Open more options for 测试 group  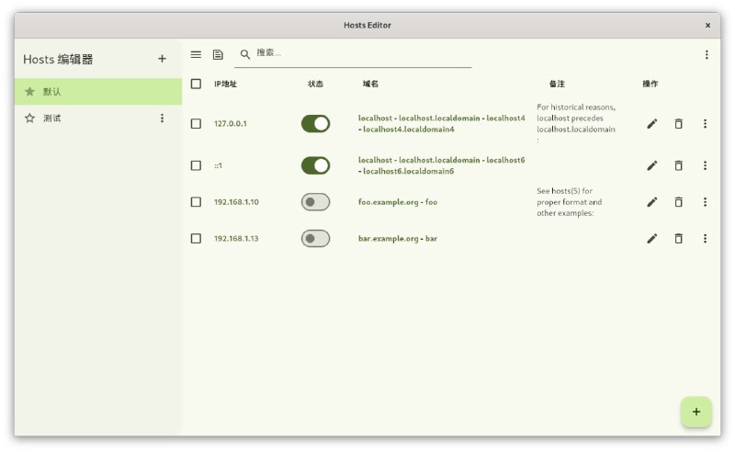tap(162, 119)
